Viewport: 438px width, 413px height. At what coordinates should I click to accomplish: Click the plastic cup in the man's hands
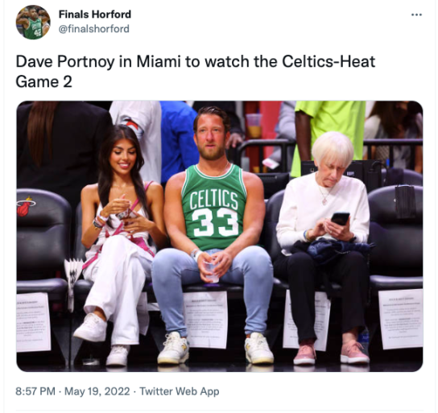210,271
